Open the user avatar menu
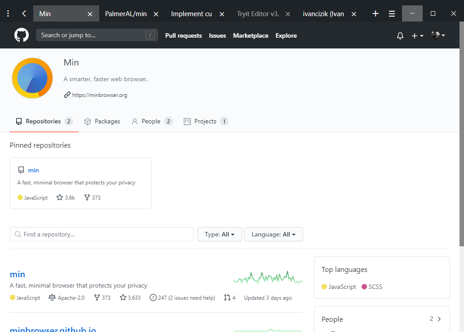 coord(438,35)
